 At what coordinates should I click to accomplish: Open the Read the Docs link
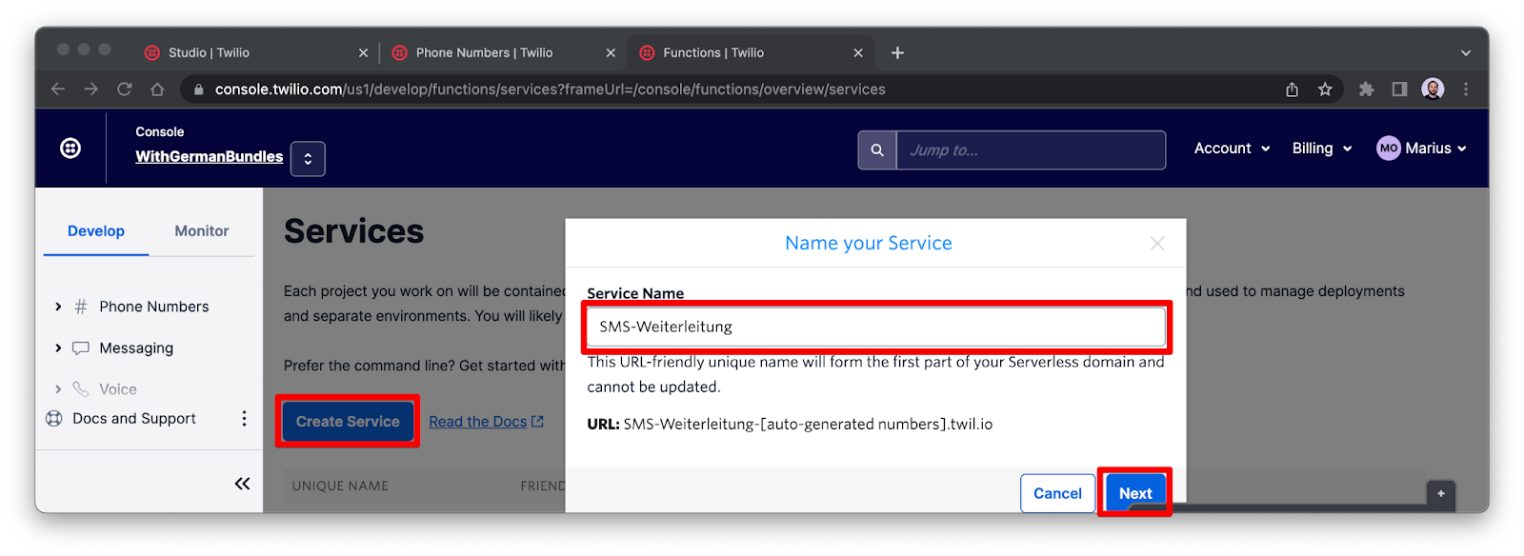point(486,422)
